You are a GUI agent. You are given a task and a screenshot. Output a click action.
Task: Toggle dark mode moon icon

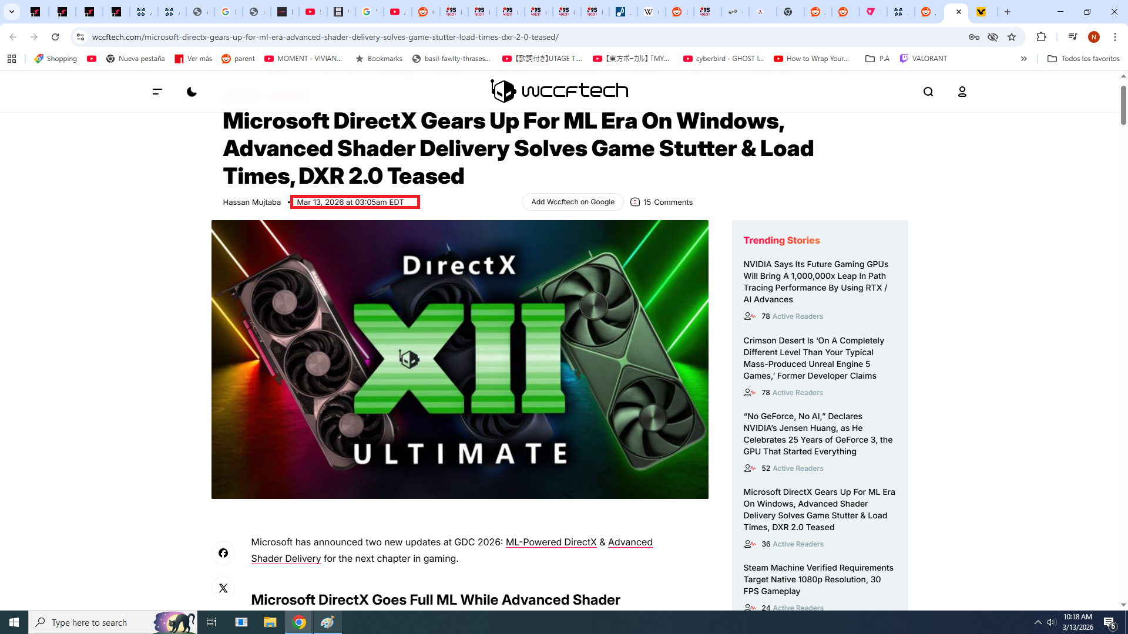click(x=192, y=92)
